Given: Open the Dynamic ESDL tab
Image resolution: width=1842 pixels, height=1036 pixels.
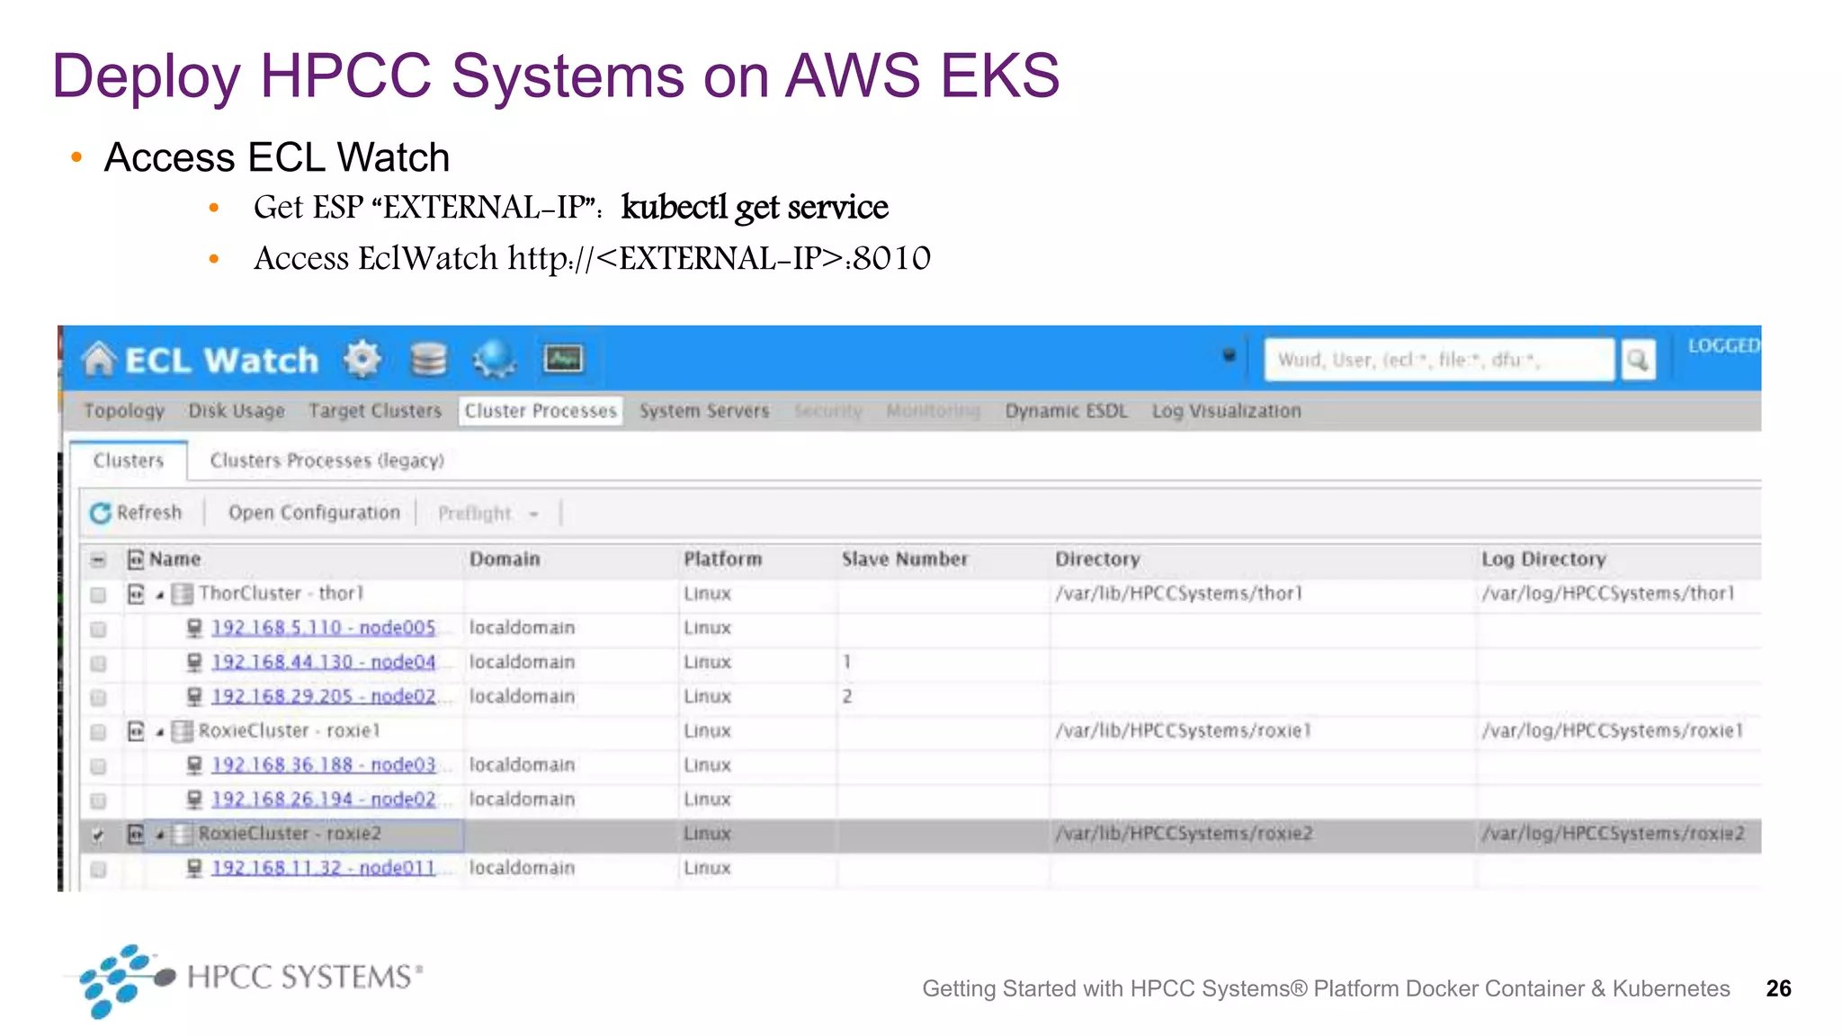Looking at the screenshot, I should pyautogui.click(x=1066, y=411).
